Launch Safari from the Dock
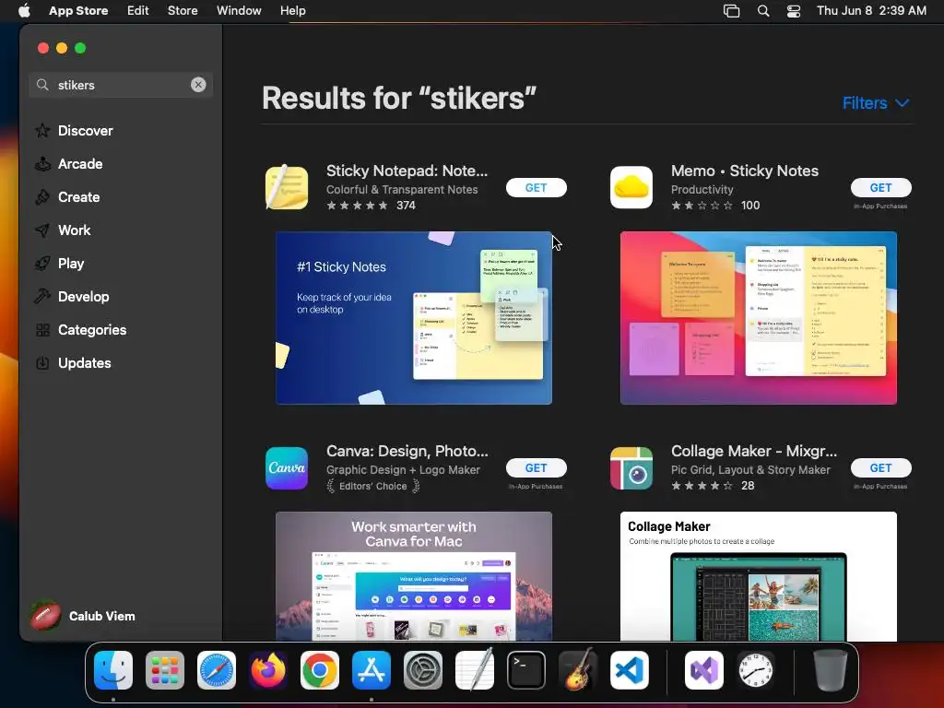This screenshot has height=708, width=944. click(217, 670)
